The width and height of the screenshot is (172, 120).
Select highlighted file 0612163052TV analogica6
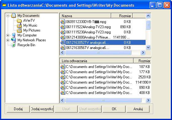pyautogui.click(x=88, y=43)
